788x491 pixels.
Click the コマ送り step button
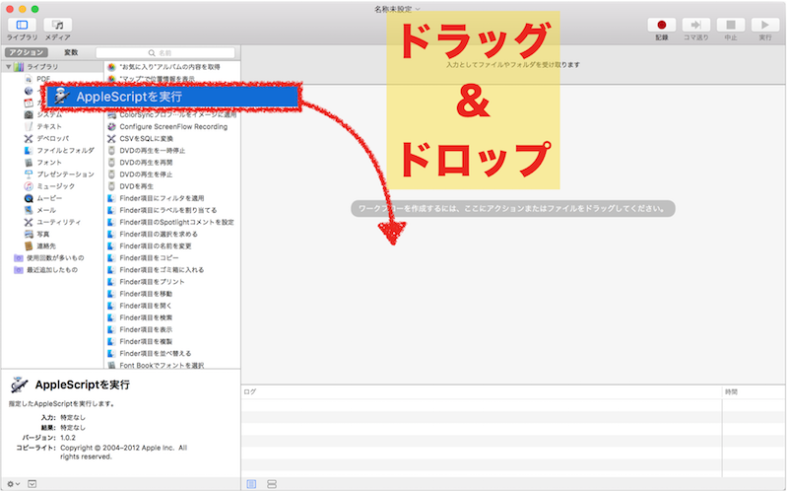[x=696, y=26]
